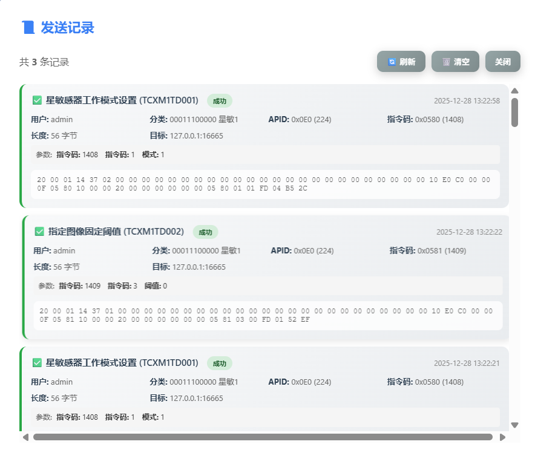Click the green checkmark of the first record card
This screenshot has width=535, height=453.
pos(38,100)
